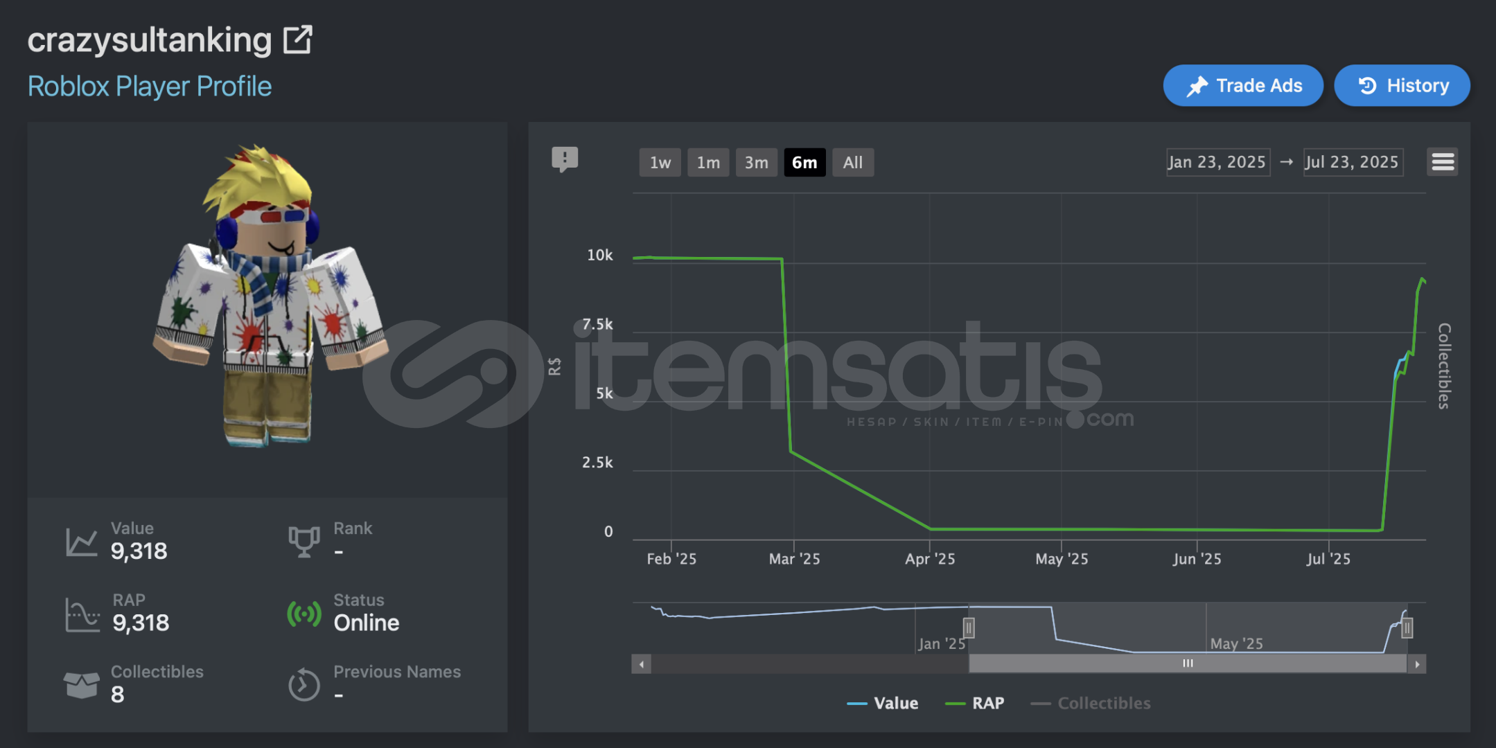Toggle the RAP series in legend
This screenshot has height=748, width=1496.
975,704
